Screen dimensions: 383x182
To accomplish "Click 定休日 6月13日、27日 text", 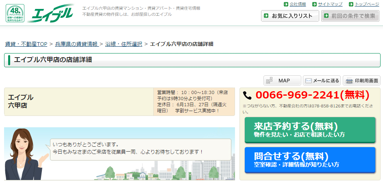I will point(192,108).
